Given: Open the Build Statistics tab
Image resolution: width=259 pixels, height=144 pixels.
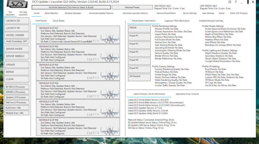Looking at the screenshot, I should pos(52,13).
